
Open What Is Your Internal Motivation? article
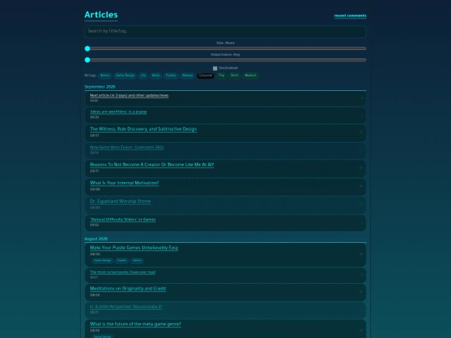click(124, 183)
